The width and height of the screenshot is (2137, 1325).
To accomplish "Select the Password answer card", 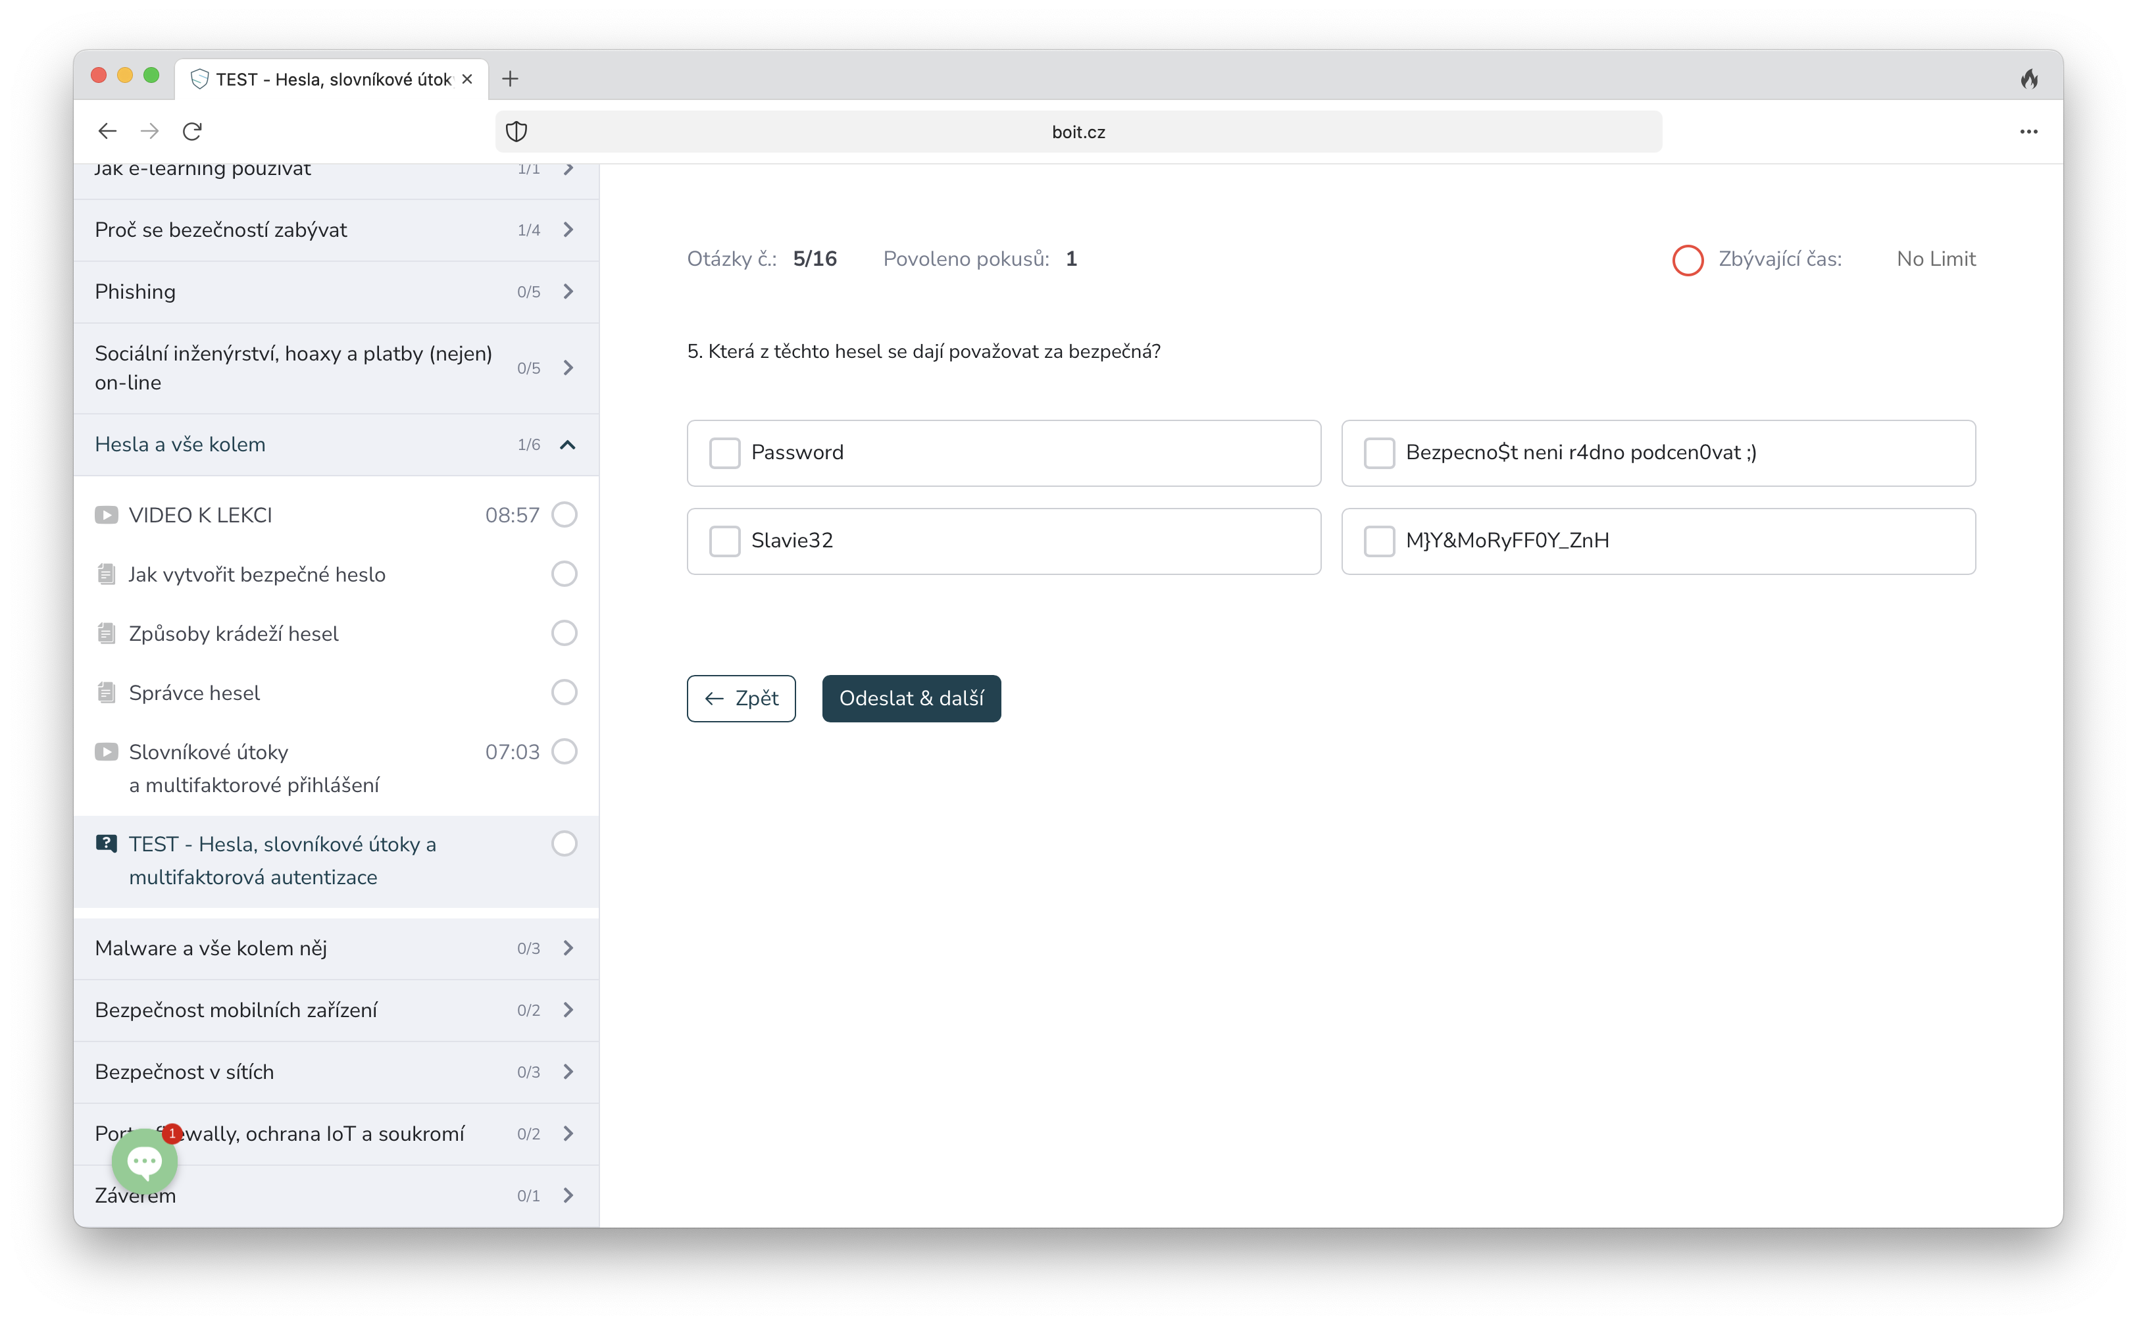I will (x=1003, y=453).
